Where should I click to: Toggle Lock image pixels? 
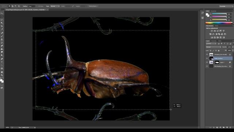[213, 51]
